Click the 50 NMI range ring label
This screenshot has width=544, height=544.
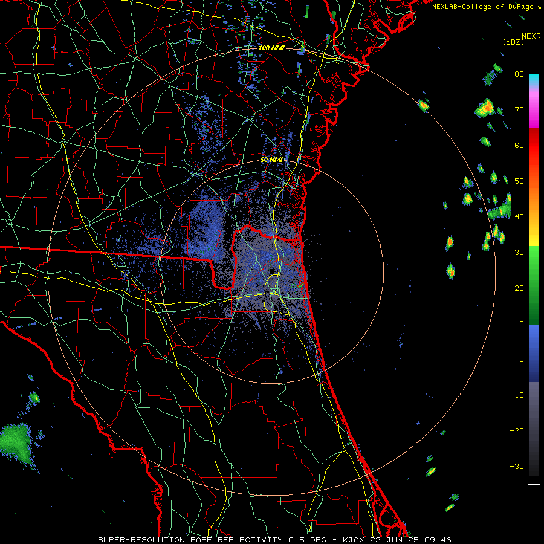point(271,160)
